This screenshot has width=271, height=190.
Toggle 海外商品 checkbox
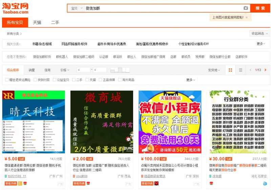tap(120, 80)
